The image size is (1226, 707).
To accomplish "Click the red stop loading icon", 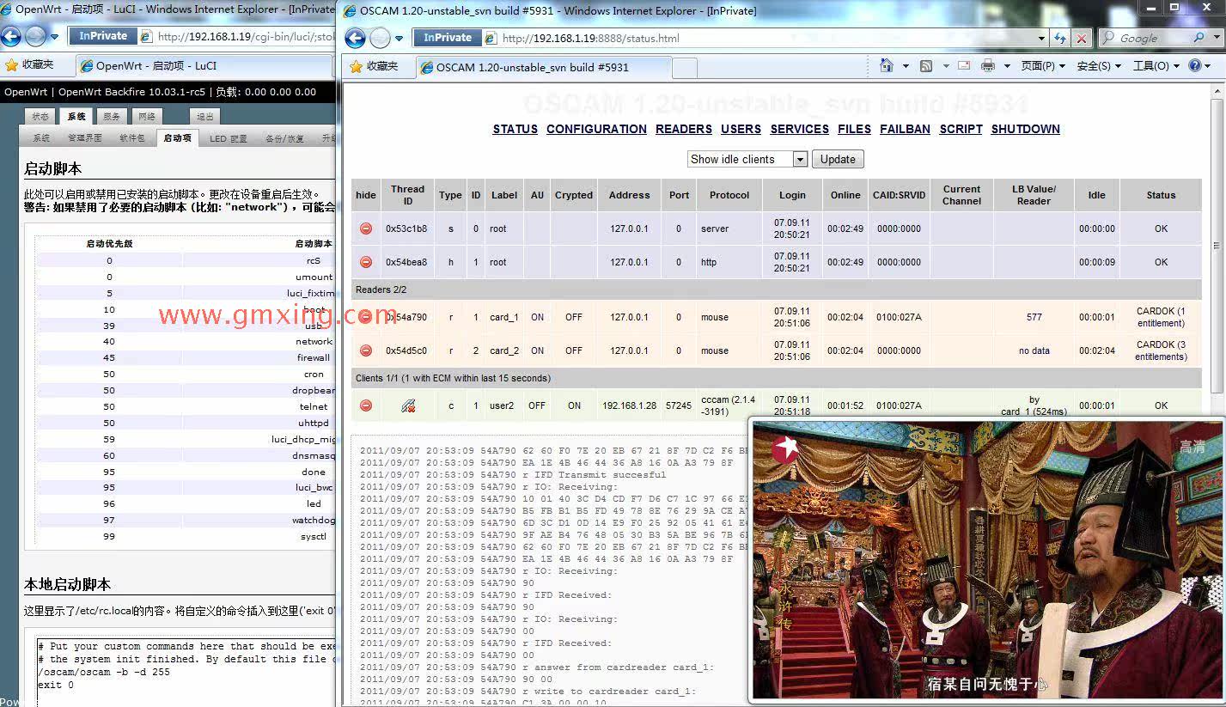I will [x=1081, y=38].
